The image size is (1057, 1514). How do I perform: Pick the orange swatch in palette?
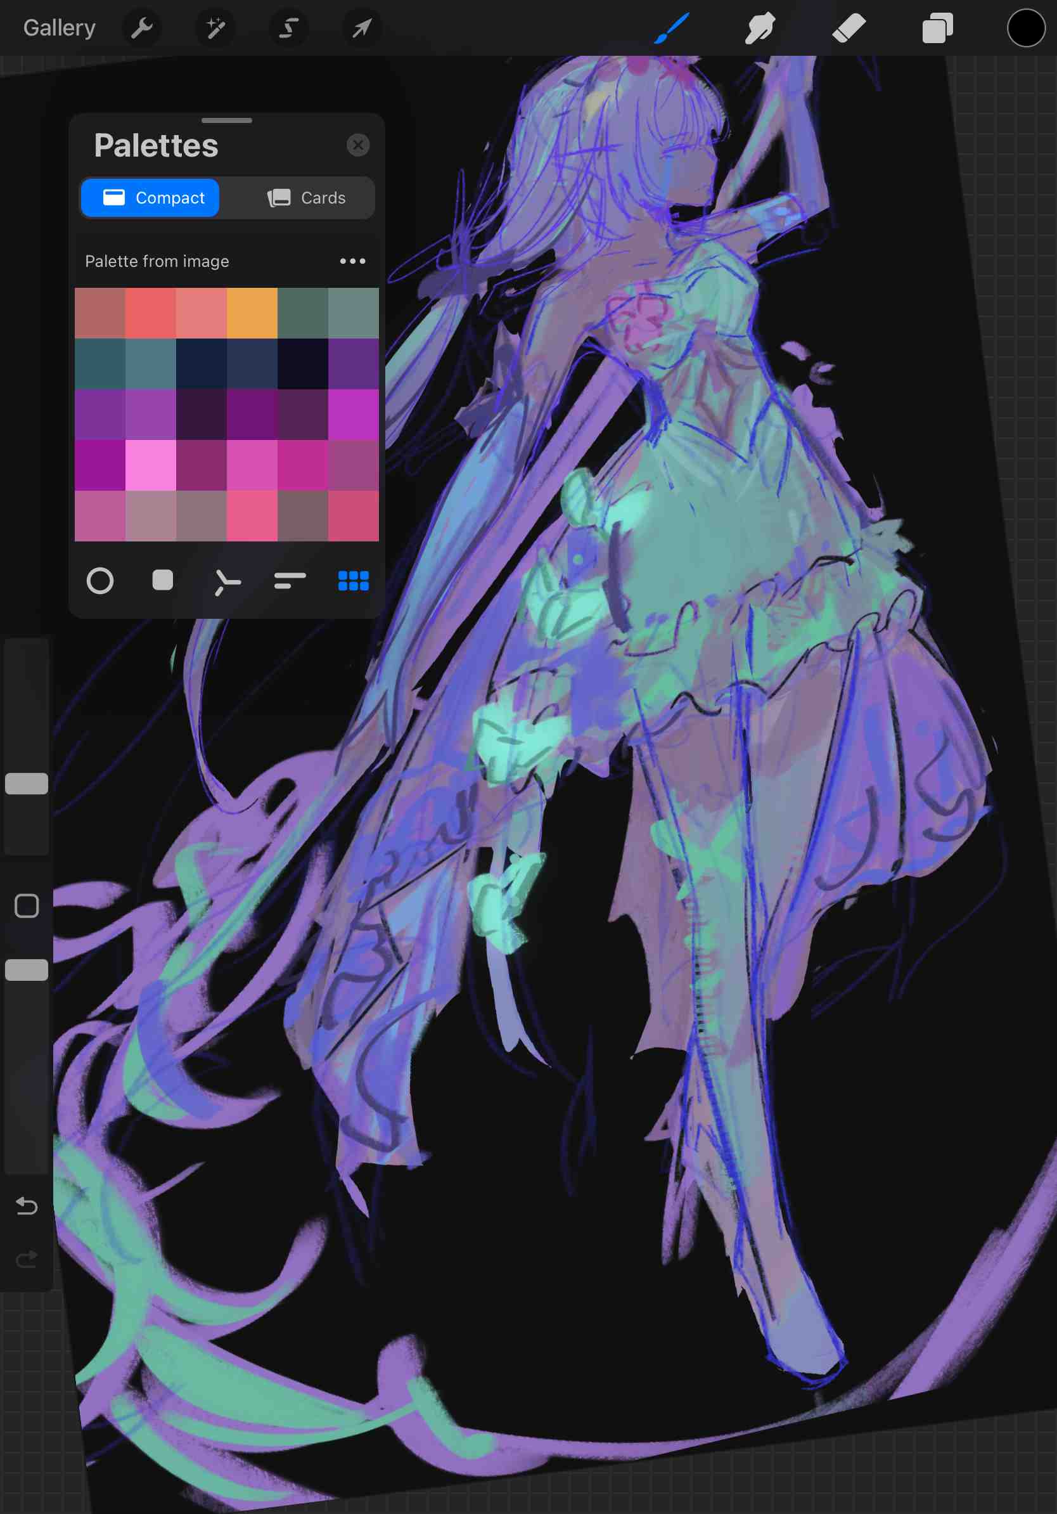click(x=252, y=313)
